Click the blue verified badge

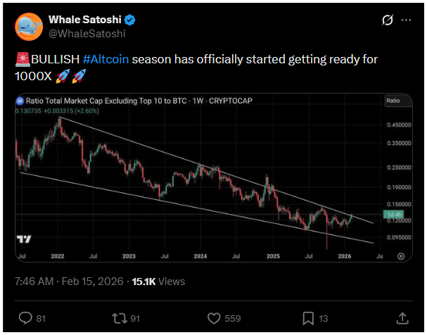(130, 19)
